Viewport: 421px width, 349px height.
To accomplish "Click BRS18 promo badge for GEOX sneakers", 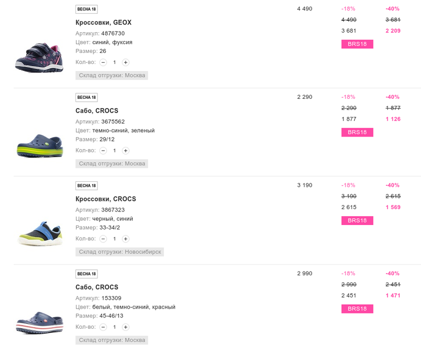I will pos(357,44).
